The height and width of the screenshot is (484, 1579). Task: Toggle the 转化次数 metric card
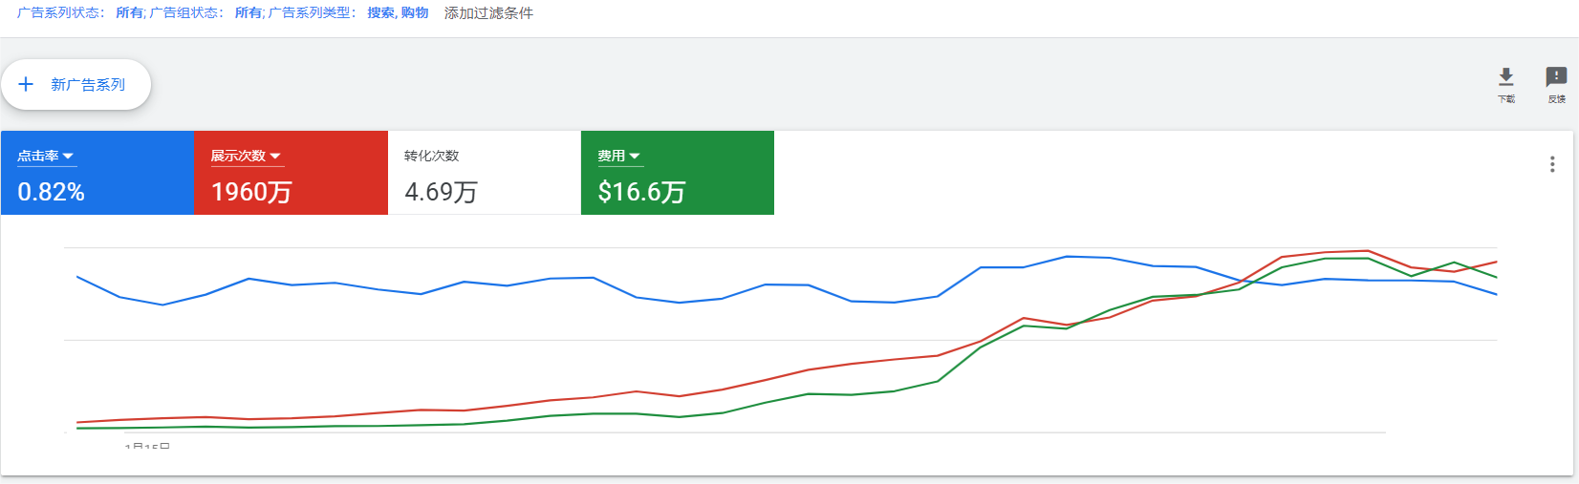pyautogui.click(x=484, y=173)
